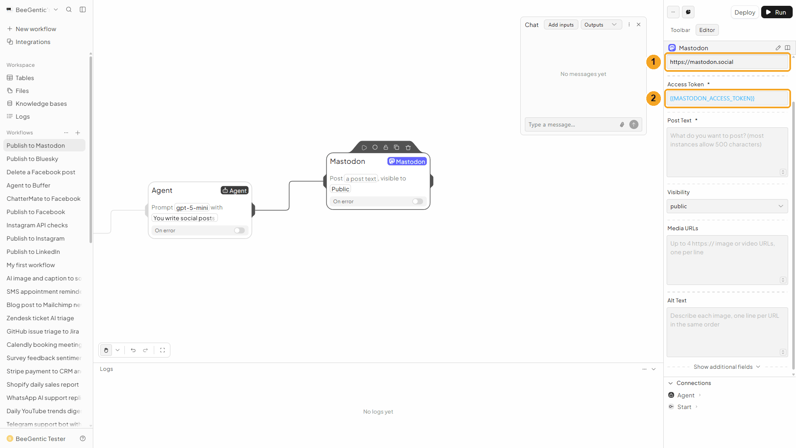Screen dimensions: 796x448
Task: Delete the Mastodon node with trash icon
Action: tap(408, 148)
